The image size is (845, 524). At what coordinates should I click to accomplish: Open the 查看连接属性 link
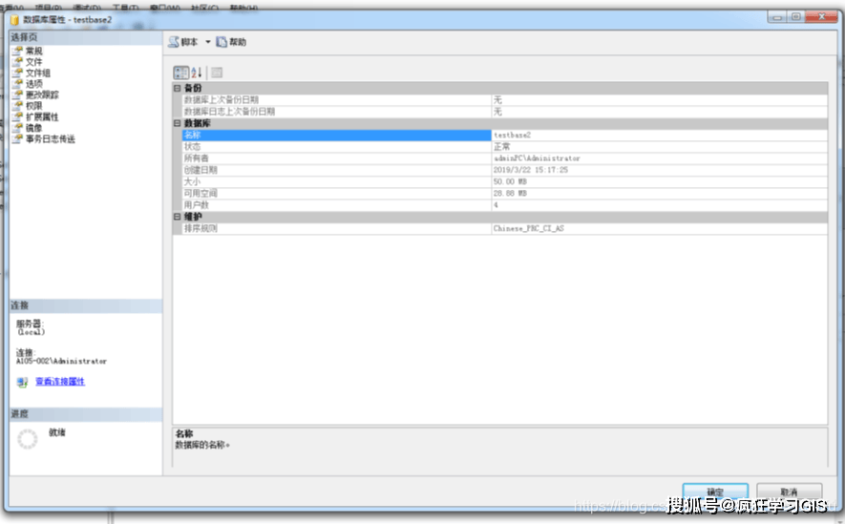[x=60, y=381]
